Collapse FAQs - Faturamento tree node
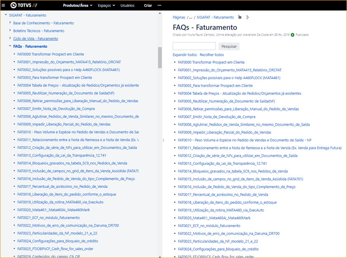This screenshot has height=258, width=347. 10,46
